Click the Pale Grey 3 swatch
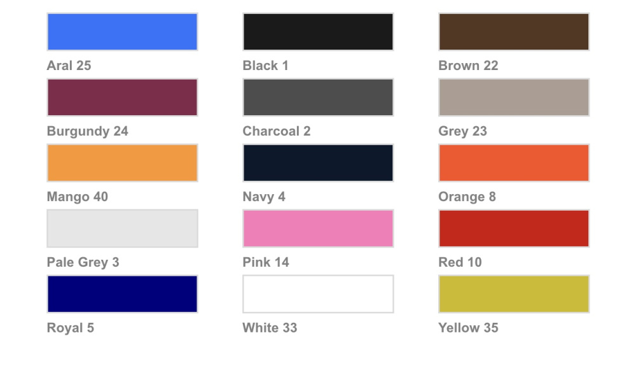This screenshot has height=368, width=636. click(x=122, y=229)
